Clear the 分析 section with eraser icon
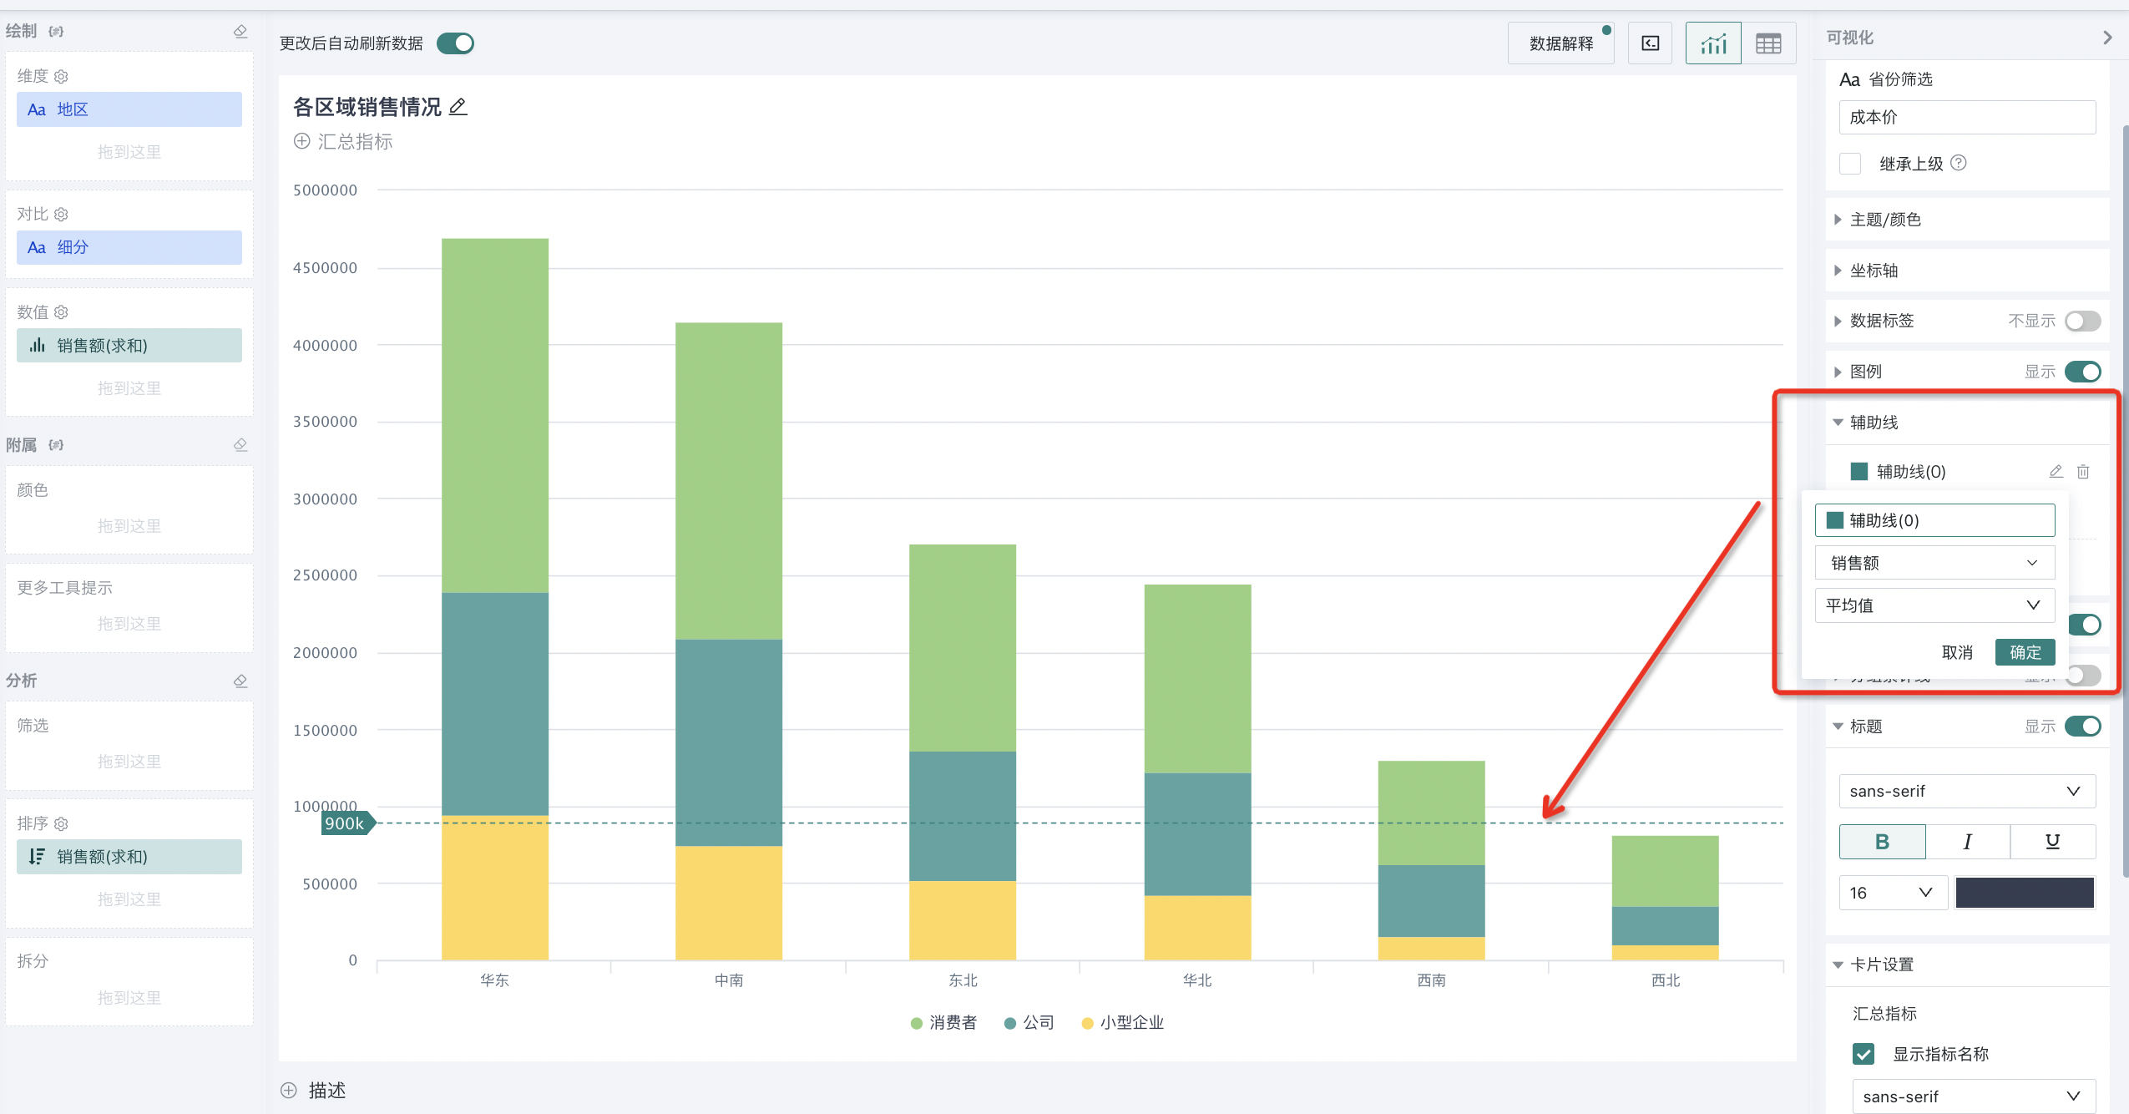This screenshot has height=1114, width=2129. (240, 681)
